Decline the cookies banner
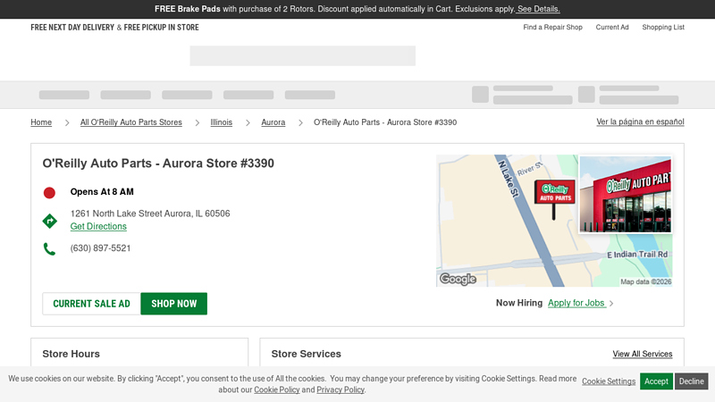 (x=691, y=381)
